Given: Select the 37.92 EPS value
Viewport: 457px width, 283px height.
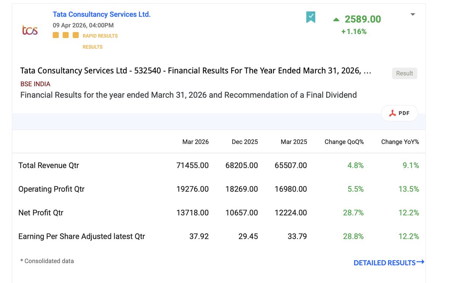Looking at the screenshot, I should [199, 236].
